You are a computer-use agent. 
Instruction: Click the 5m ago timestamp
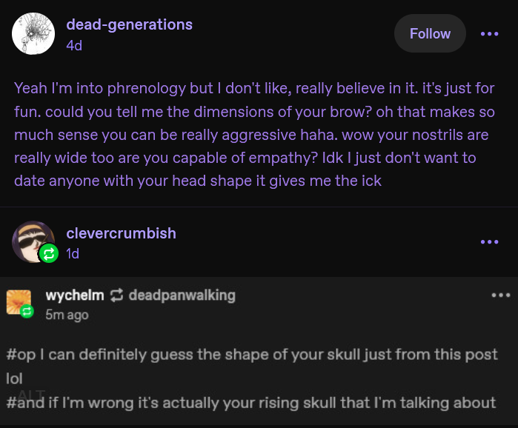click(67, 315)
